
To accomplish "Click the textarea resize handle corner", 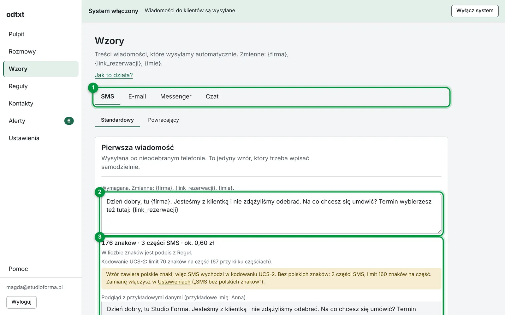I will [439, 232].
